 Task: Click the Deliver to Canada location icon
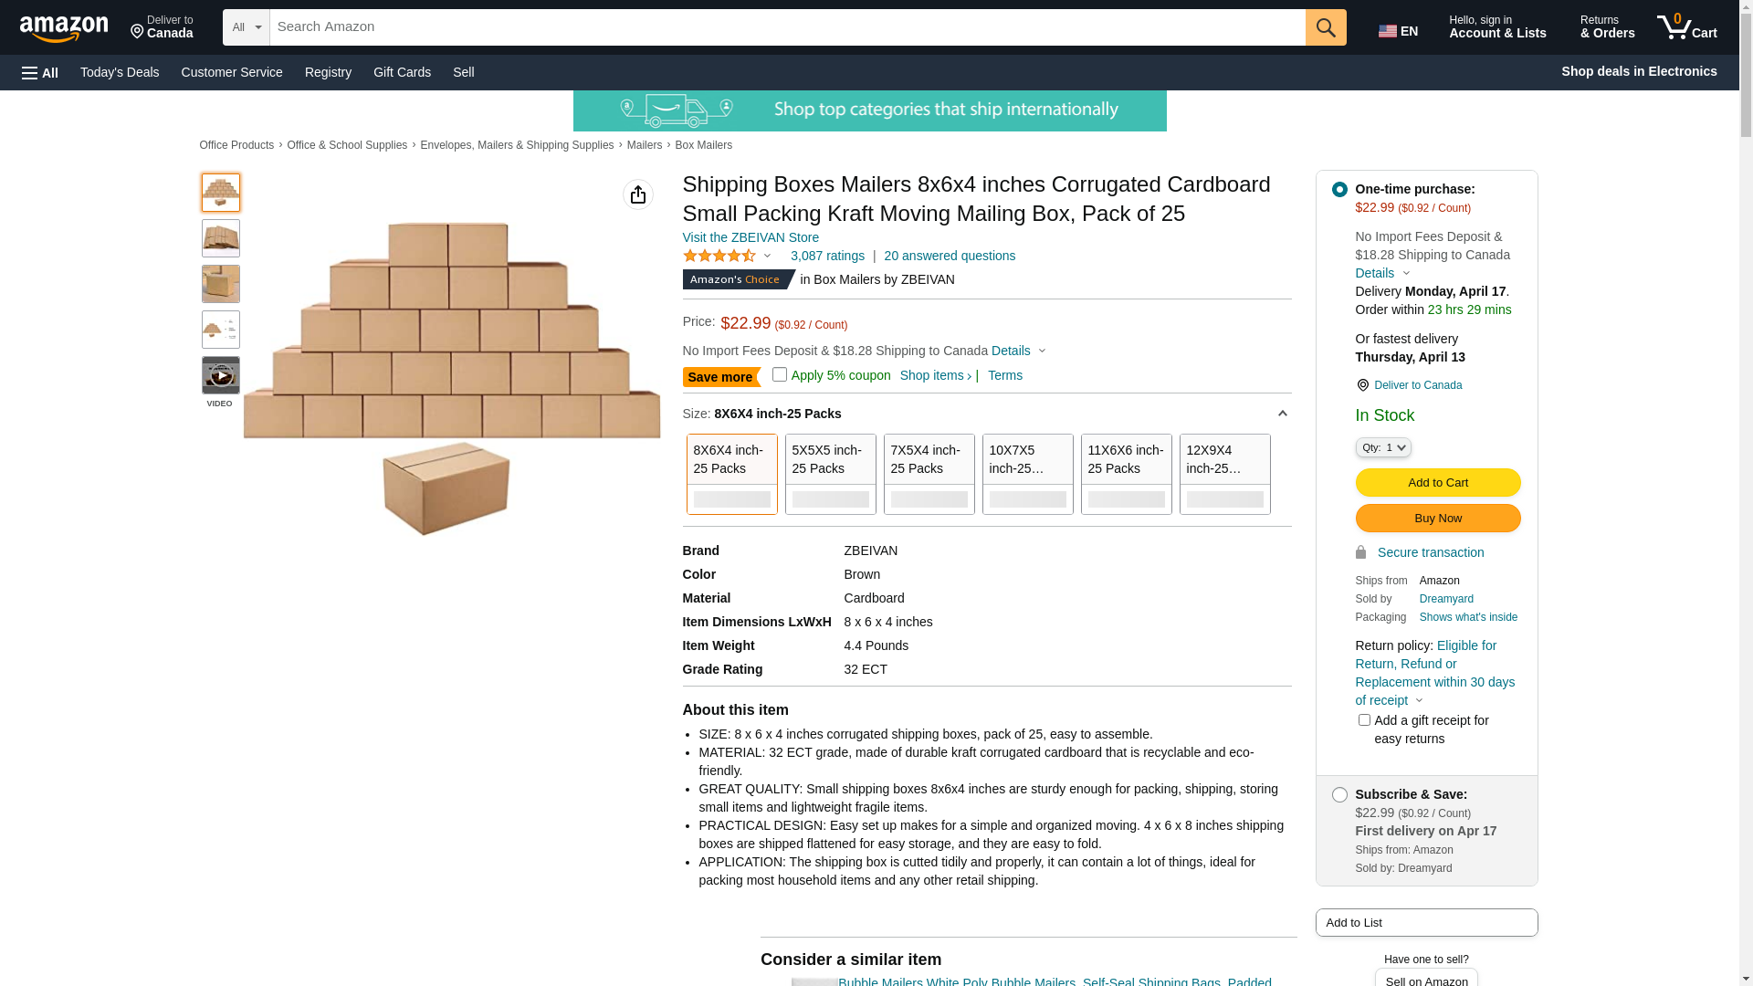[x=1362, y=385]
